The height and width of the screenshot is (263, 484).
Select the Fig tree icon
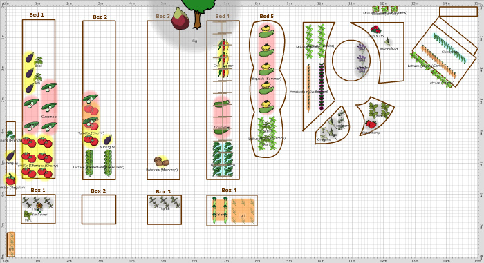180,19
